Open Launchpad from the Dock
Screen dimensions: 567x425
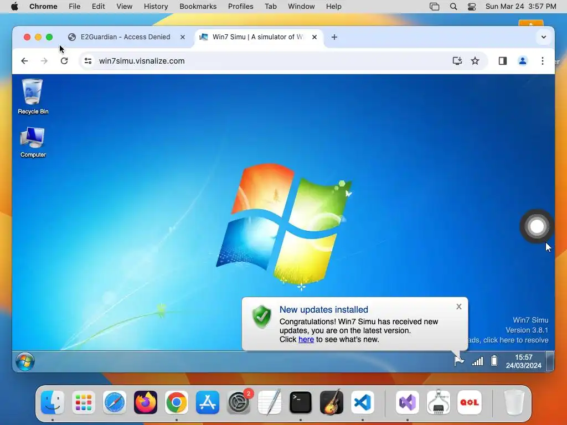pyautogui.click(x=84, y=402)
